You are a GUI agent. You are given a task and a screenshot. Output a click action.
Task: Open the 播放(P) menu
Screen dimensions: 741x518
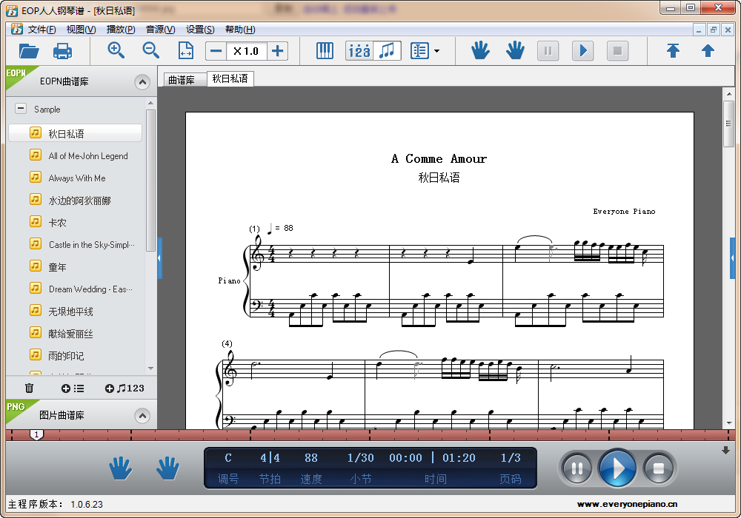coord(121,30)
